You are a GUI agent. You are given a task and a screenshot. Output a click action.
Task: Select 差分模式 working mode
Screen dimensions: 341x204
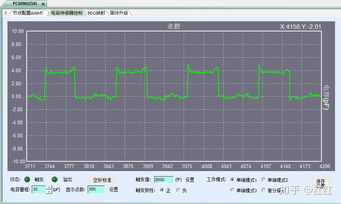pos(263,190)
